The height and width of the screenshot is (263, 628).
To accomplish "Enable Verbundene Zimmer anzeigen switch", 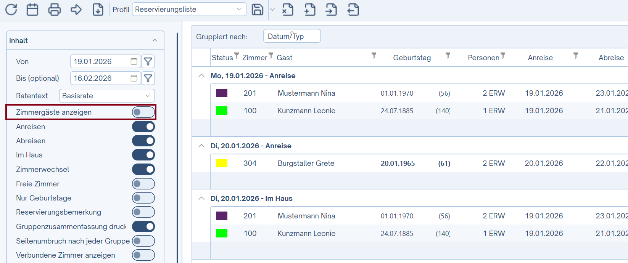I will coord(143,255).
